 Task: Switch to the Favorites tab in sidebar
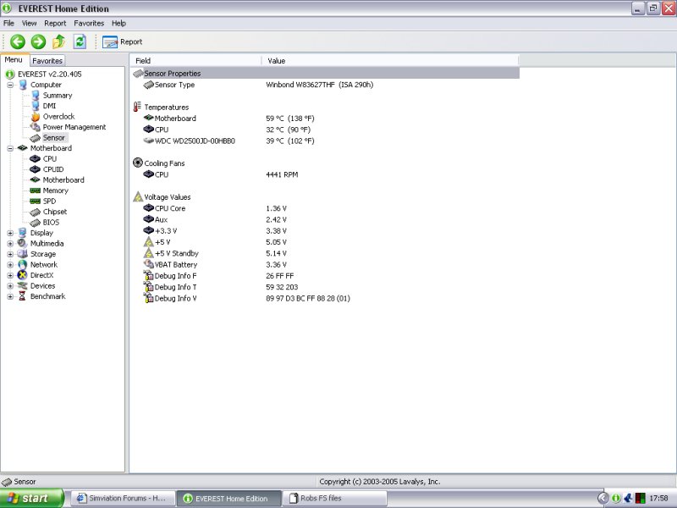tap(47, 61)
